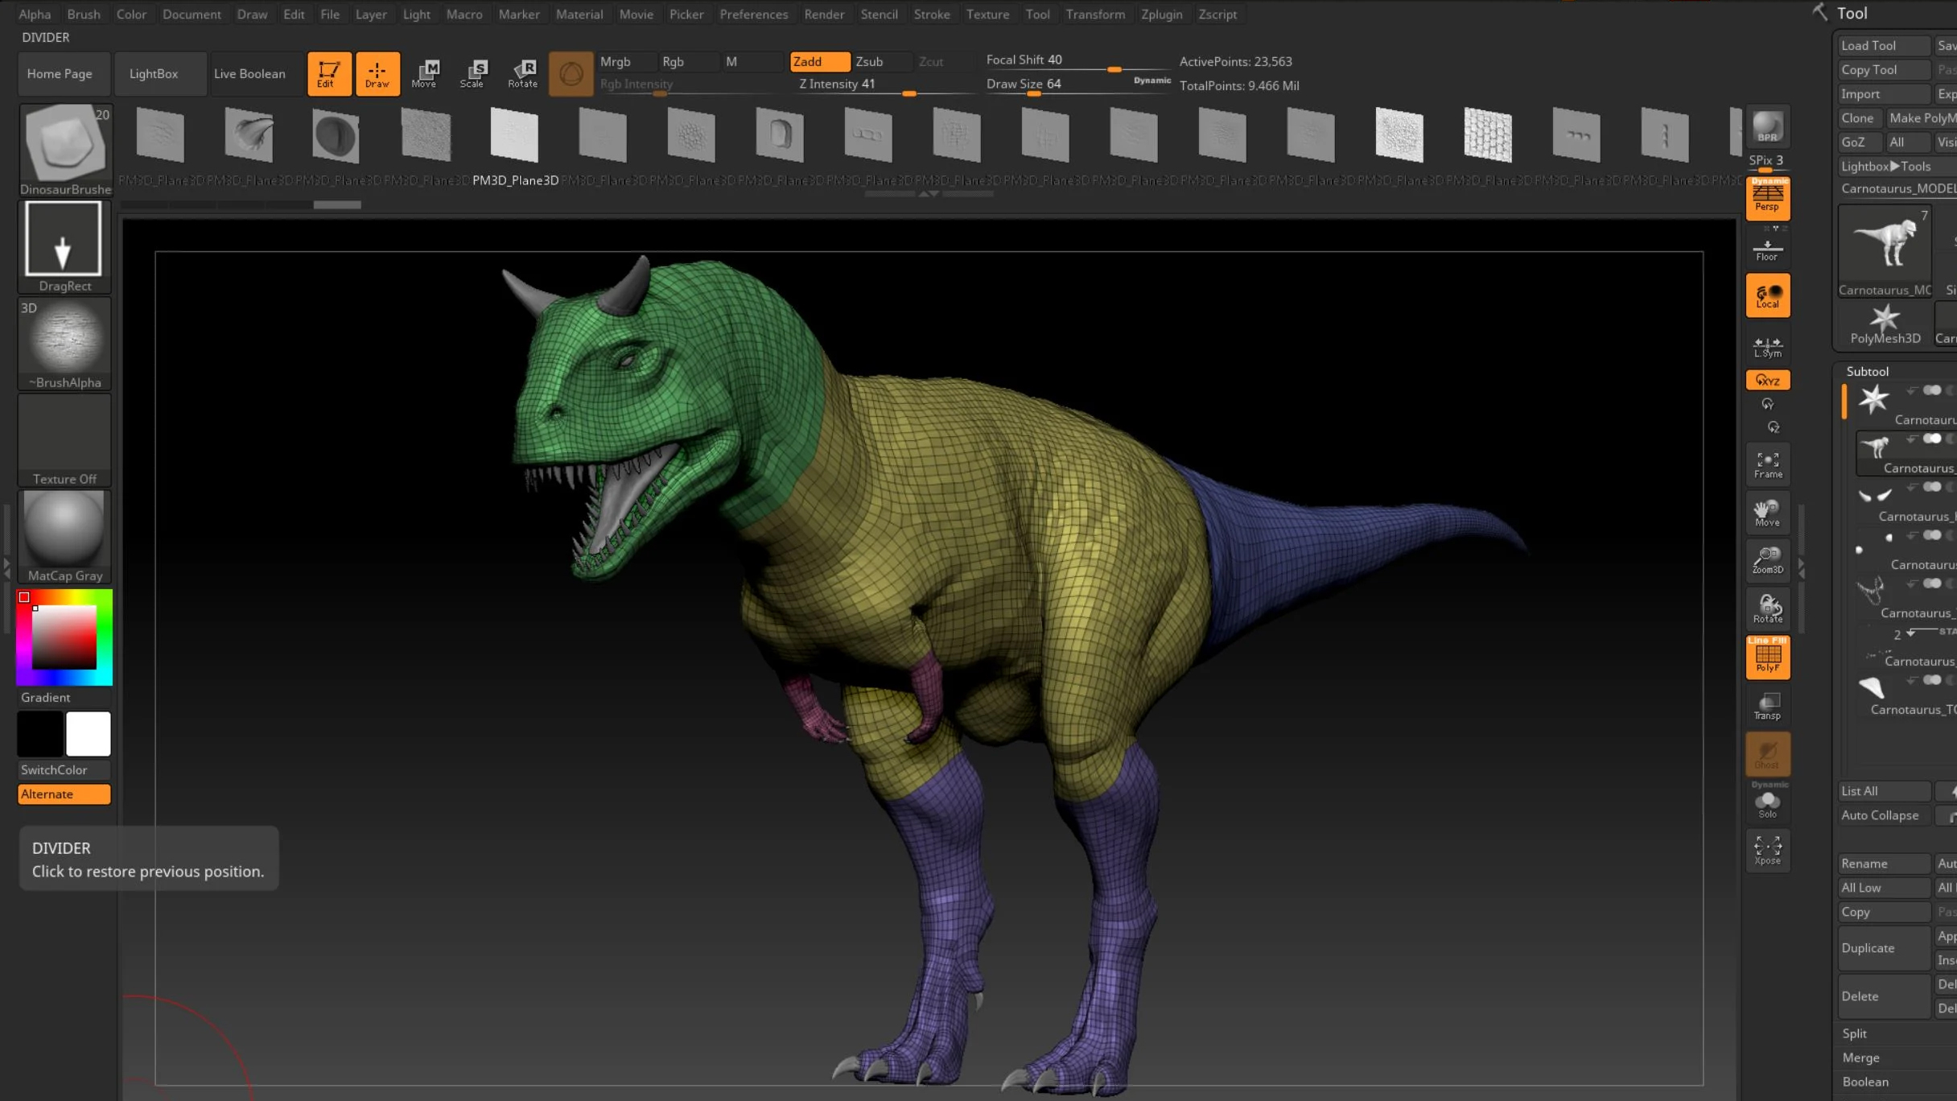Select the Carnotaurus tool thumbnail

(1885, 250)
